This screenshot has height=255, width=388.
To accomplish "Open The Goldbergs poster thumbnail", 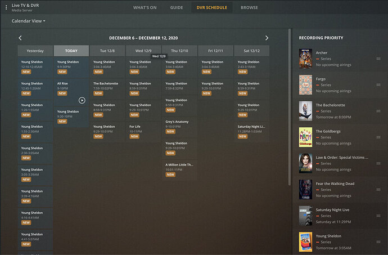I will 305,137.
